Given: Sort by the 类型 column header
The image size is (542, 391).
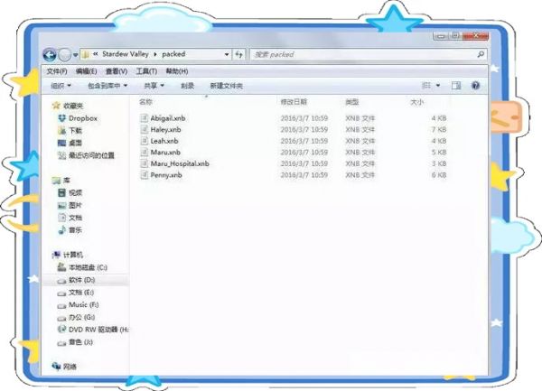Looking at the screenshot, I should click(x=352, y=102).
